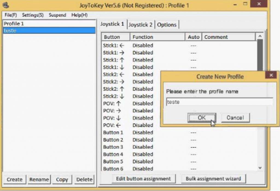Open the Bulk assignment wizard

click(x=213, y=179)
